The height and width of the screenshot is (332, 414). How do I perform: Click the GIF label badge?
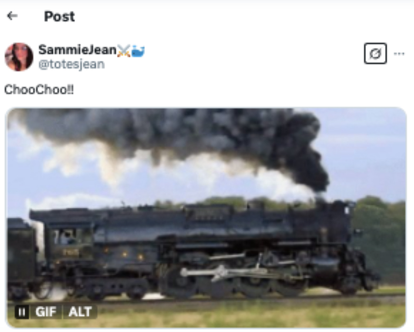[x=46, y=312]
